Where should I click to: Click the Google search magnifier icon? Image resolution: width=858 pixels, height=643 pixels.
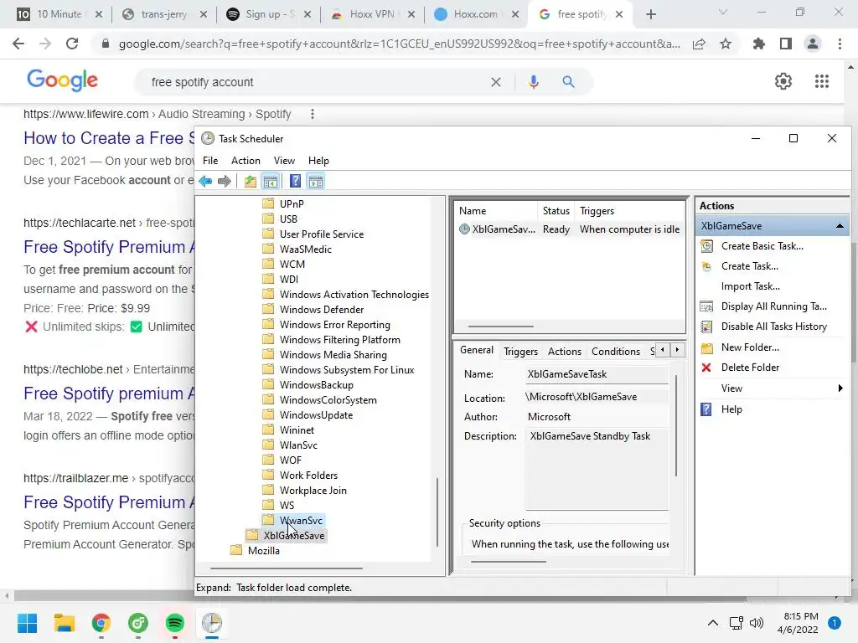point(569,82)
